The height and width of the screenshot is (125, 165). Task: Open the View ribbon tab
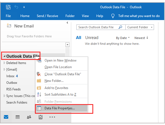(85, 16)
